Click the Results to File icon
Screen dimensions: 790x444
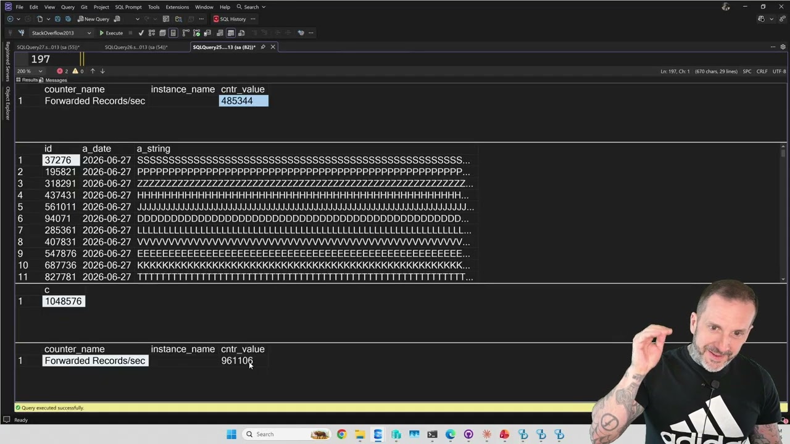[x=241, y=33]
